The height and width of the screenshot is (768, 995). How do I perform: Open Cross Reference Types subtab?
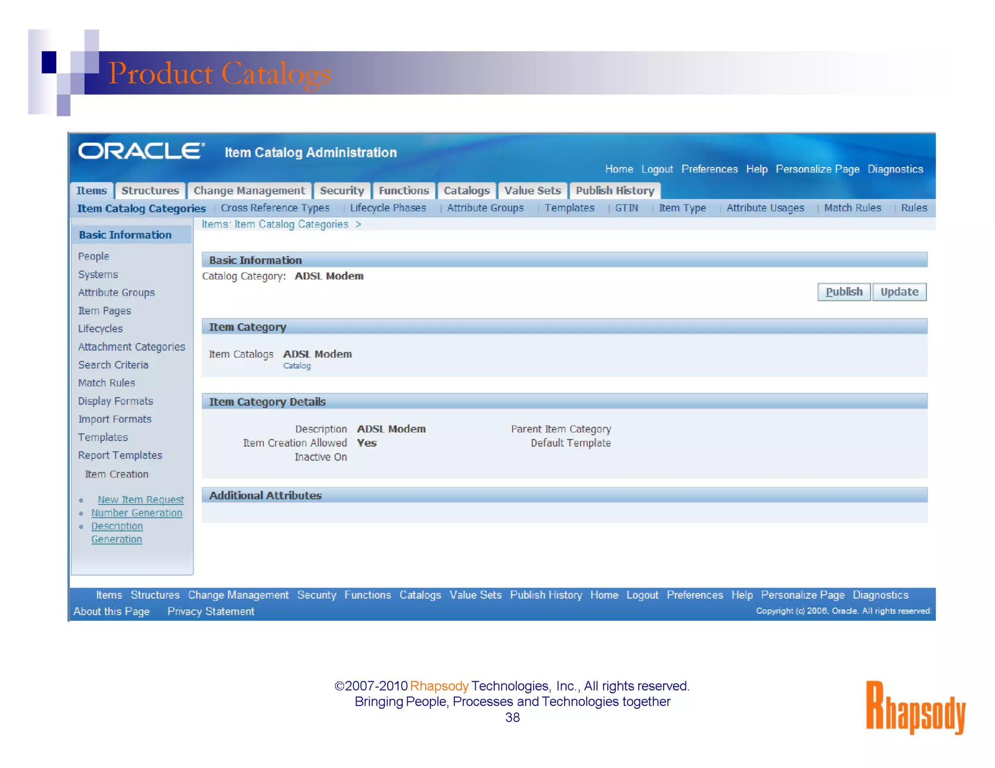pyautogui.click(x=275, y=208)
